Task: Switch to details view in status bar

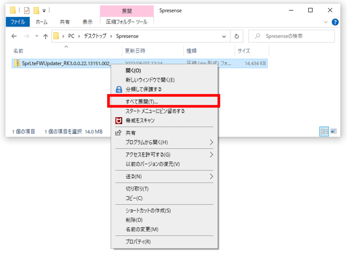Action: tap(324, 131)
